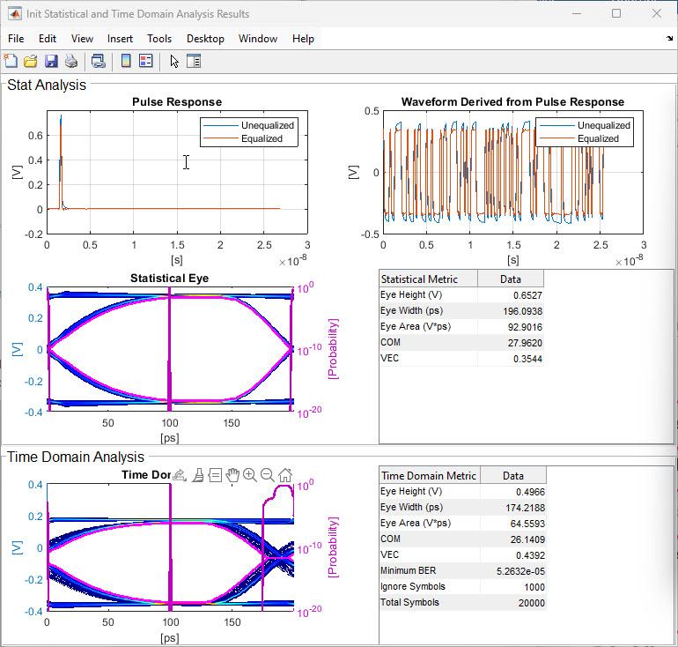678x647 pixels.
Task: Click the Link/Unlink Plot toolbar icon
Action: click(99, 61)
